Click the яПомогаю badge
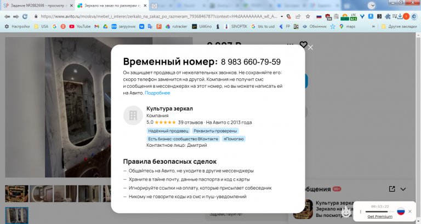This screenshot has width=421, height=224. pos(234,139)
